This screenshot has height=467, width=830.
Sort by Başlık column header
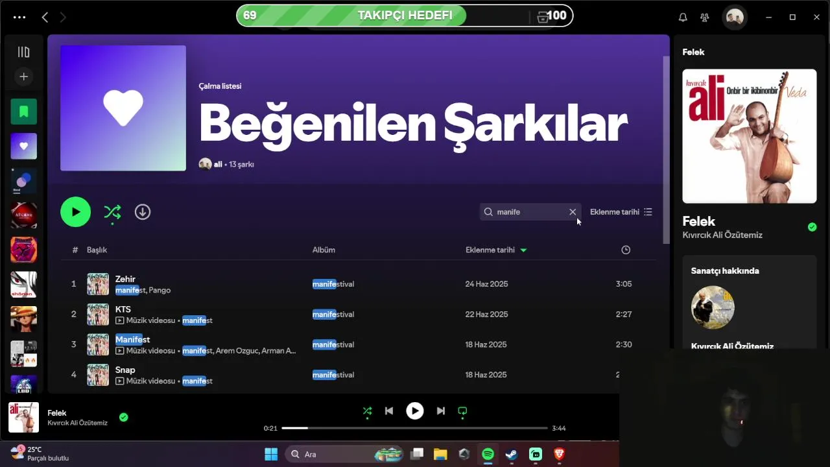[97, 250]
